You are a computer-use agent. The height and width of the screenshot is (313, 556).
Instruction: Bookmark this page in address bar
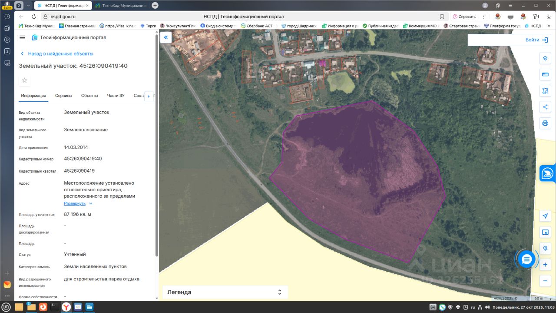coord(442,17)
